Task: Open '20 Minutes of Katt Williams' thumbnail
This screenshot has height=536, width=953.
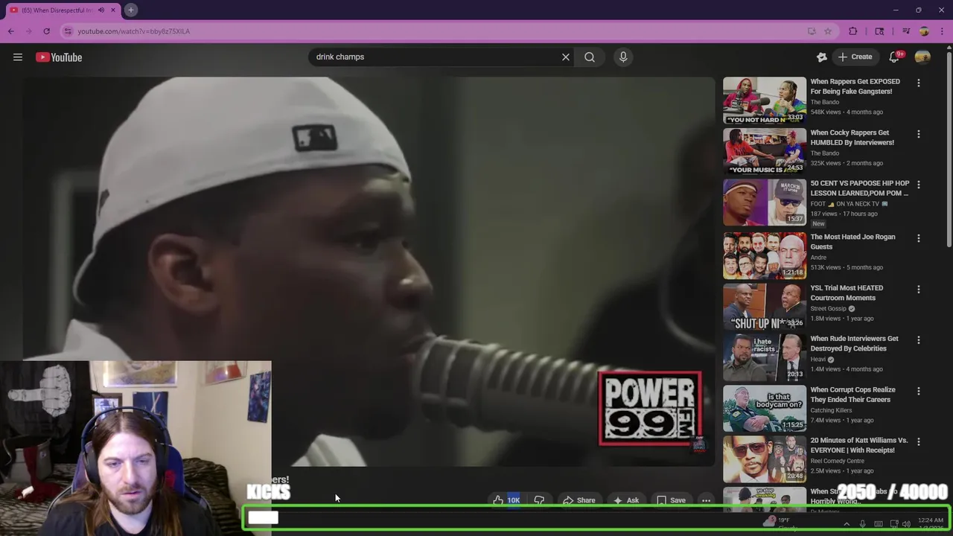Action: tap(765, 459)
